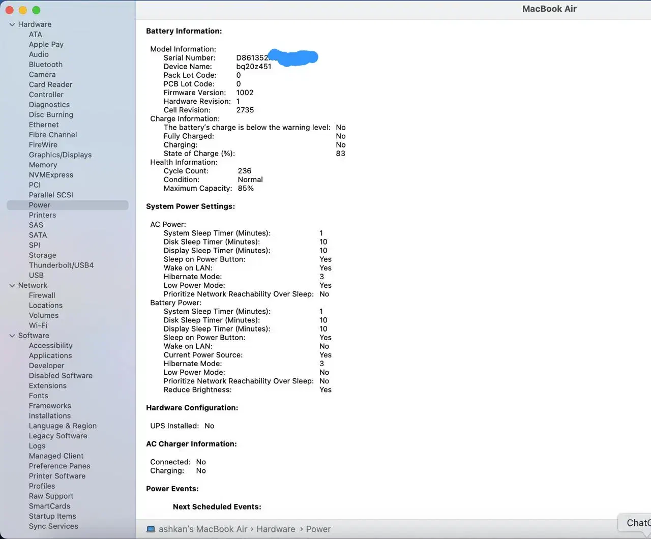This screenshot has height=539, width=651.
Task: Collapse the Hardware section chevron
Action: [x=12, y=24]
